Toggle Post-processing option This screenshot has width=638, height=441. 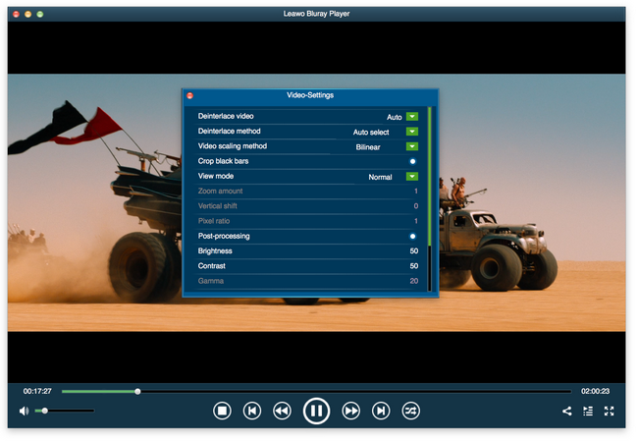(x=412, y=237)
